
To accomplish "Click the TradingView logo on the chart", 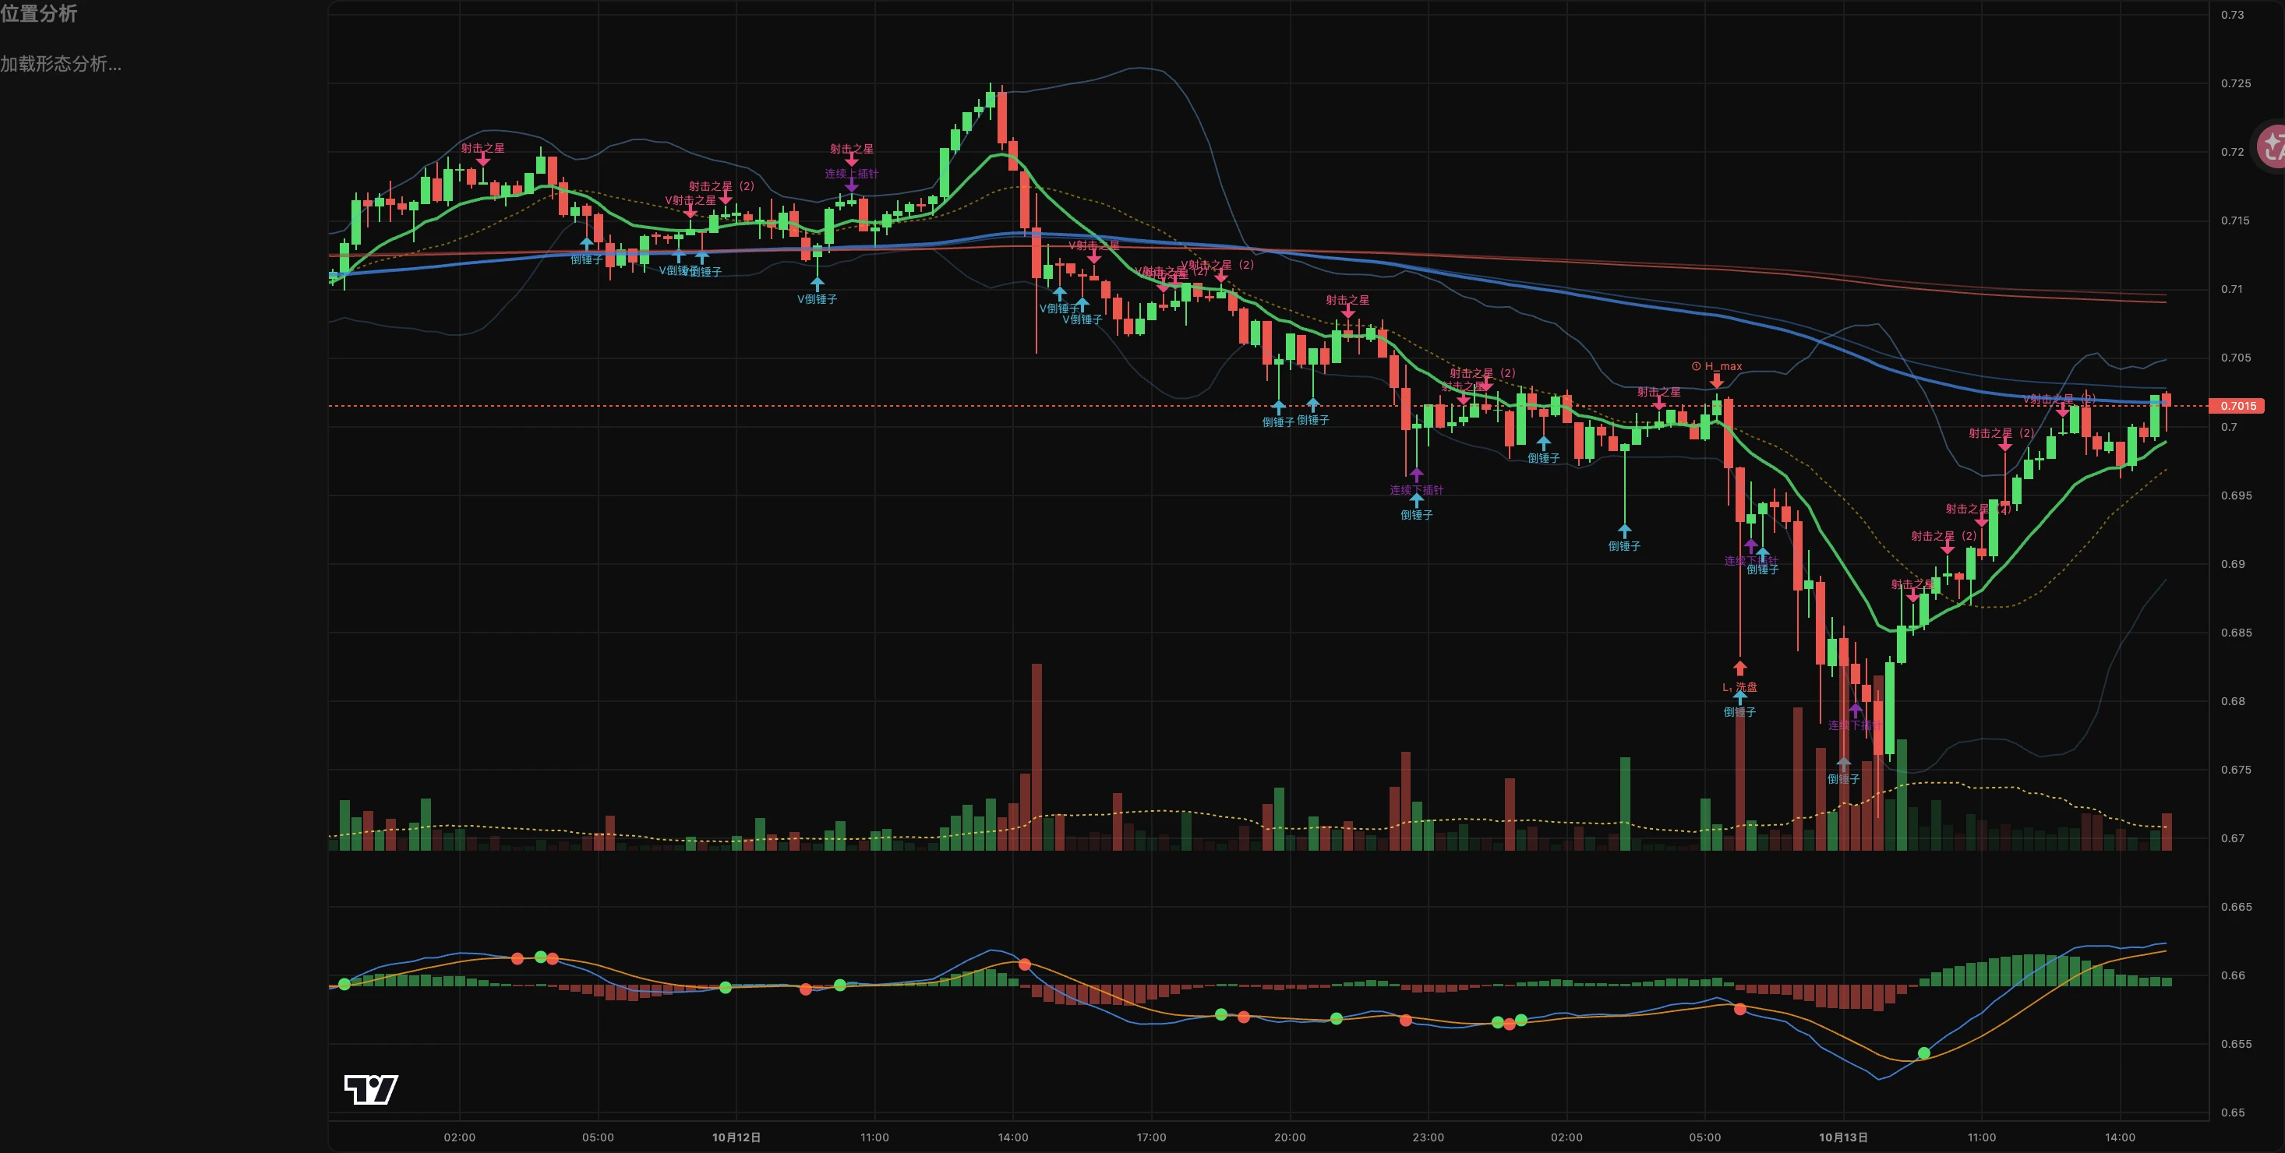I will coord(371,1089).
